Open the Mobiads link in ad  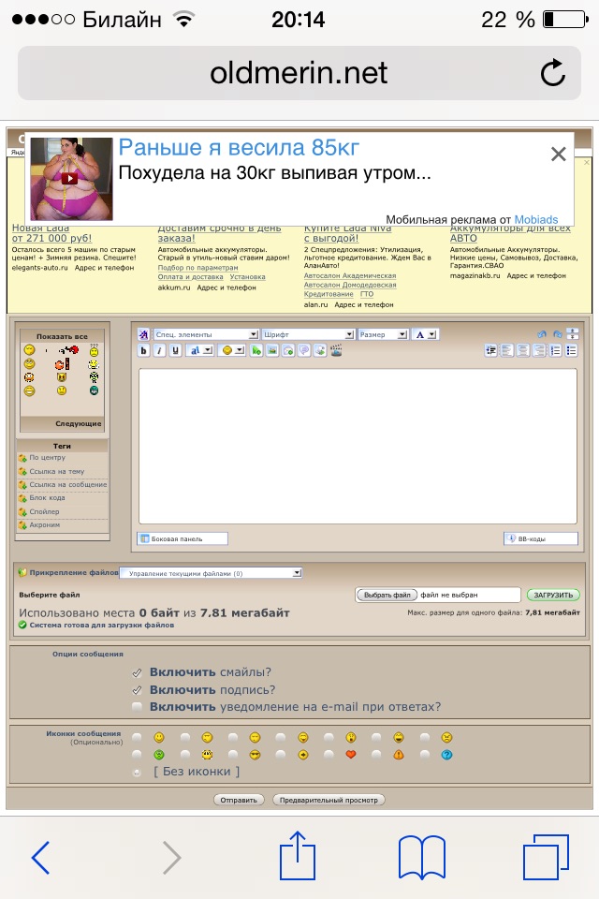pyautogui.click(x=536, y=219)
